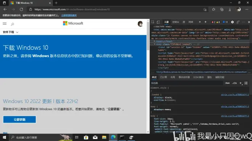Expand the head element node
This screenshot has width=252, height=141.
pos(154,41)
